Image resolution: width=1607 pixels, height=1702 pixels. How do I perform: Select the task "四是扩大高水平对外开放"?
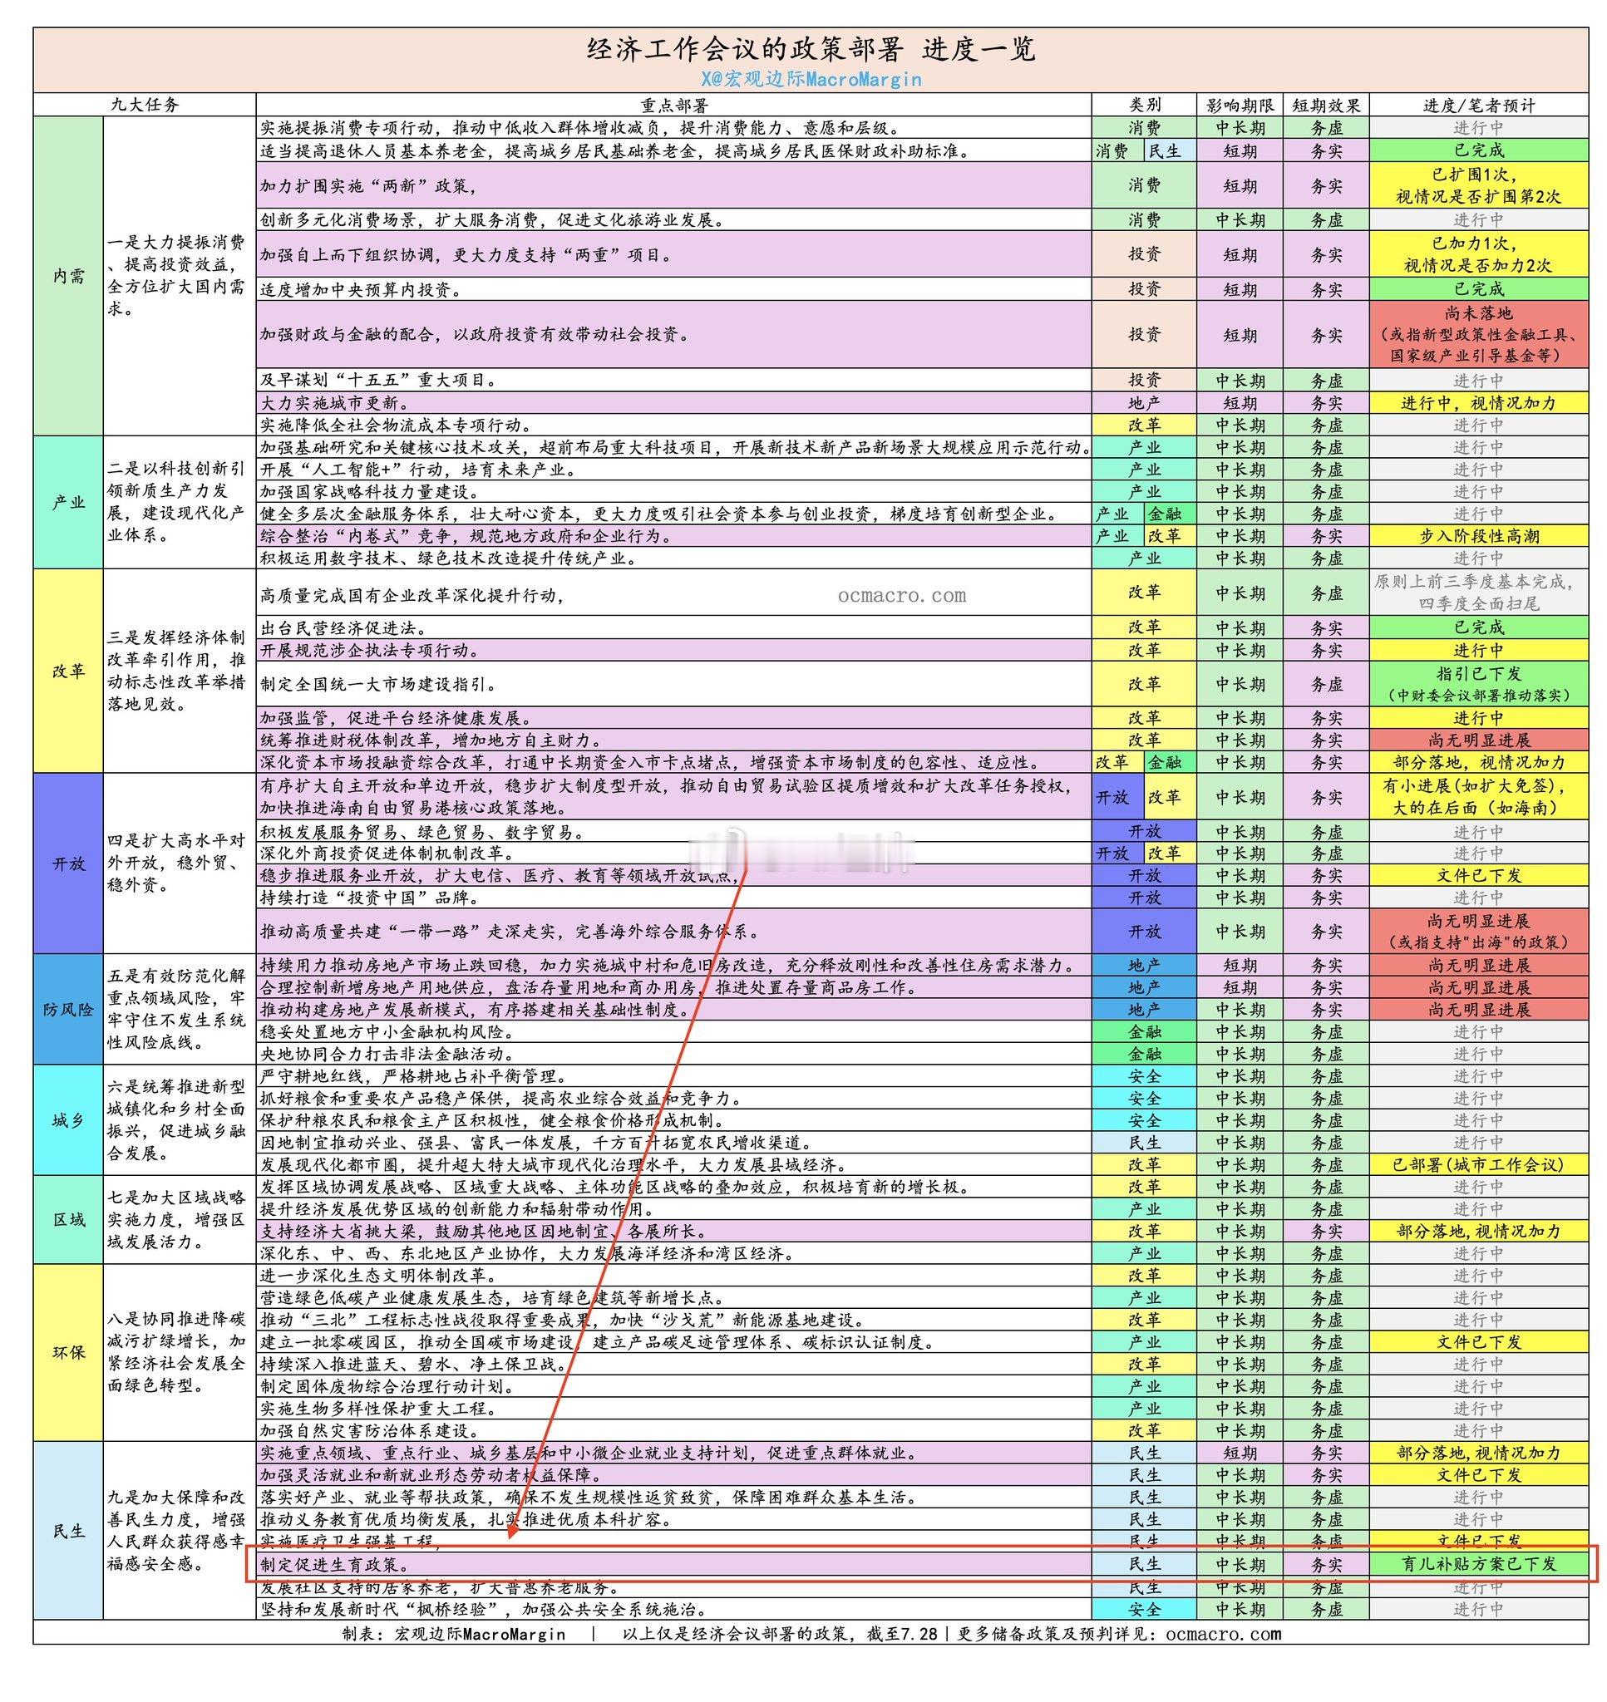point(178,862)
